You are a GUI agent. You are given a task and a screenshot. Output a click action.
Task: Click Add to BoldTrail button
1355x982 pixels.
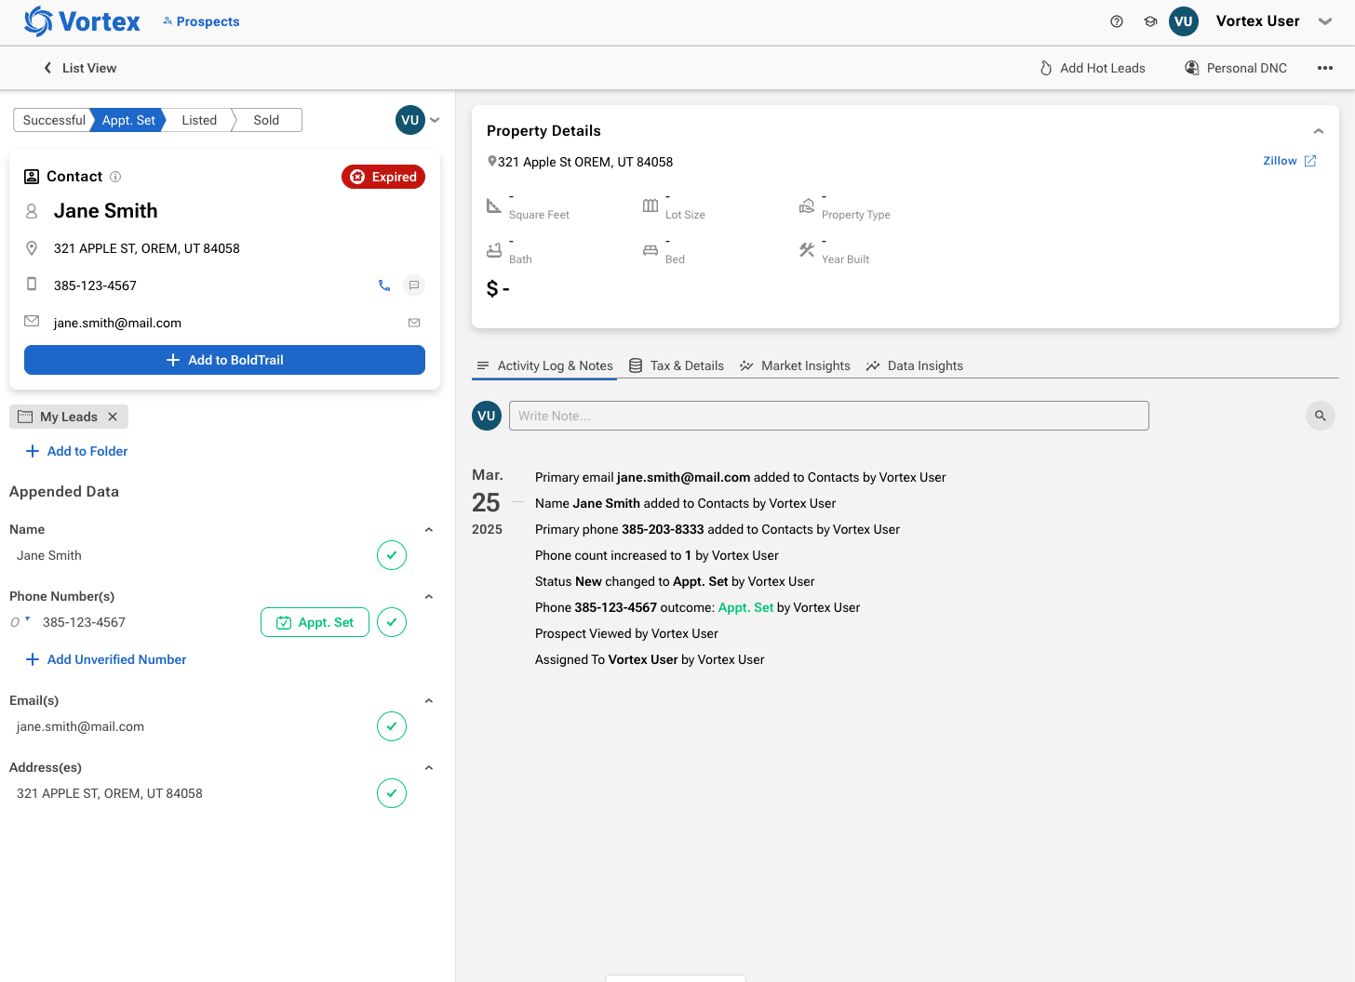(224, 360)
